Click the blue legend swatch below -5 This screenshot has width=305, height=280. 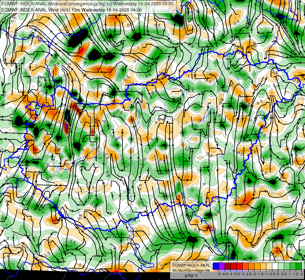click(x=216, y=266)
